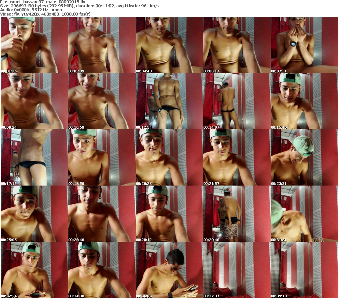
Task: Select the Audio 5512 Hz mono line
Action: tap(31, 10)
